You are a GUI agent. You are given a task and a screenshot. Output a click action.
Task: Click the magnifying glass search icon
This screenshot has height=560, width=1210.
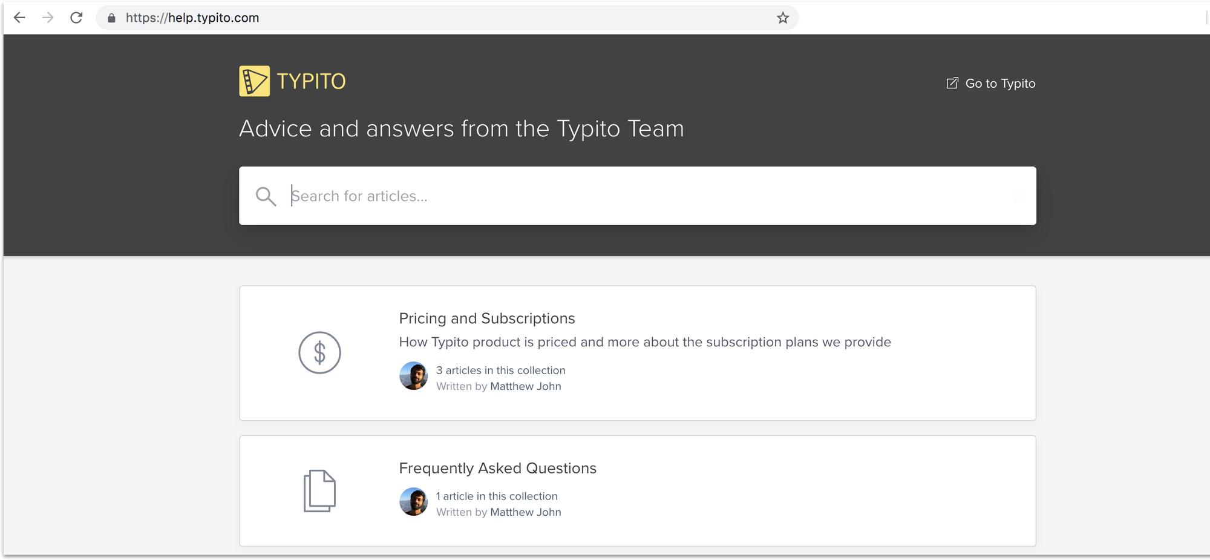(266, 196)
